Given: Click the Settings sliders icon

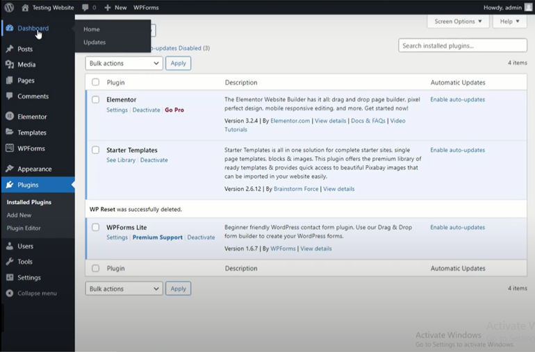Looking at the screenshot, I should click(10, 277).
